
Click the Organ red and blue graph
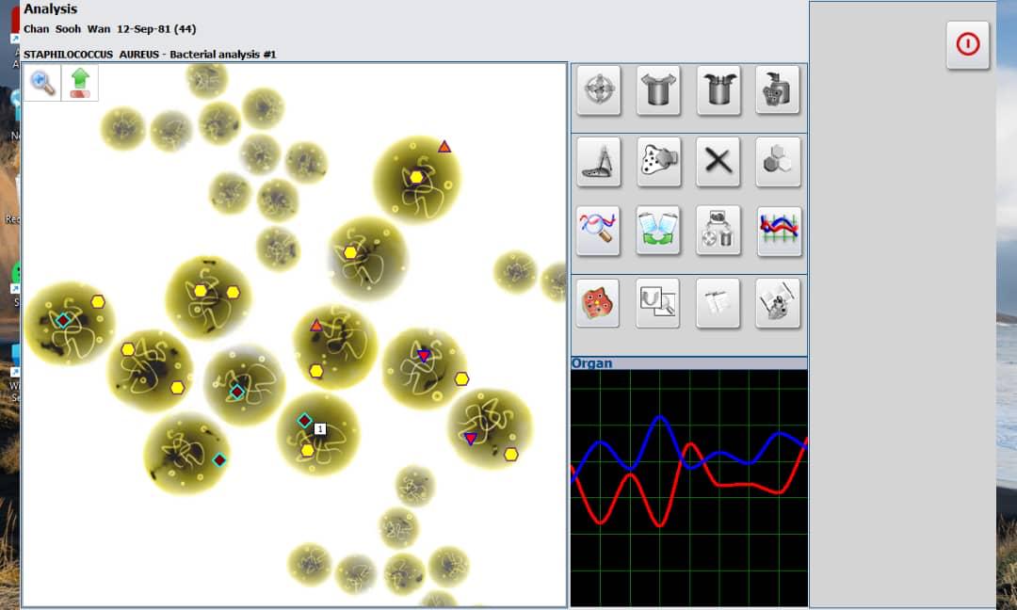pyautogui.click(x=689, y=487)
